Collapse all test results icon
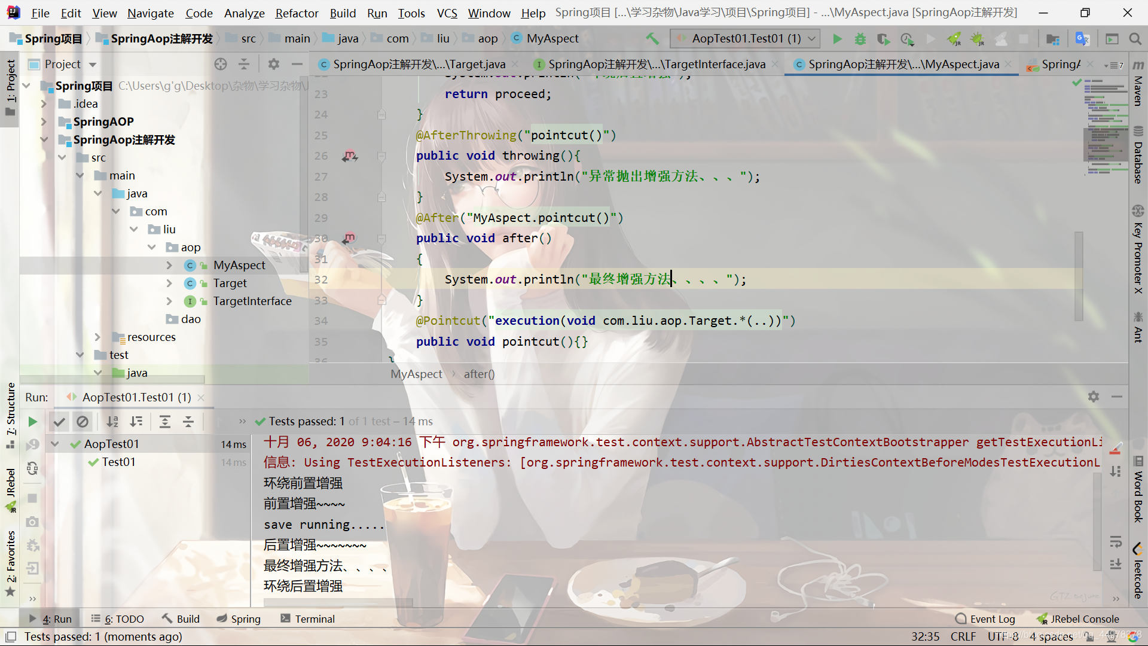The width and height of the screenshot is (1148, 646). tap(188, 422)
